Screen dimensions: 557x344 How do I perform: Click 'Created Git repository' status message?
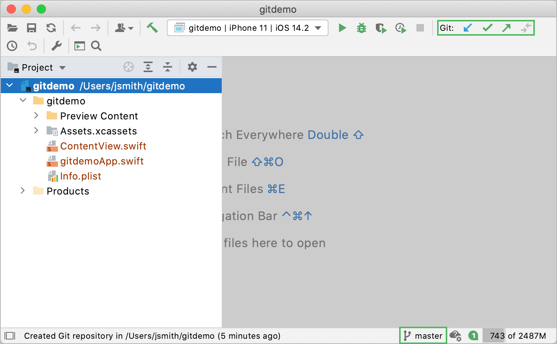point(152,336)
